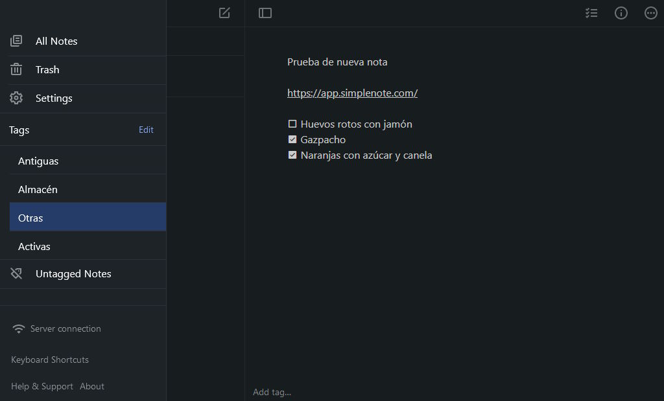Viewport: 664px width, 401px height.
Task: Filter notes by the Almacén tag
Action: click(x=88, y=190)
